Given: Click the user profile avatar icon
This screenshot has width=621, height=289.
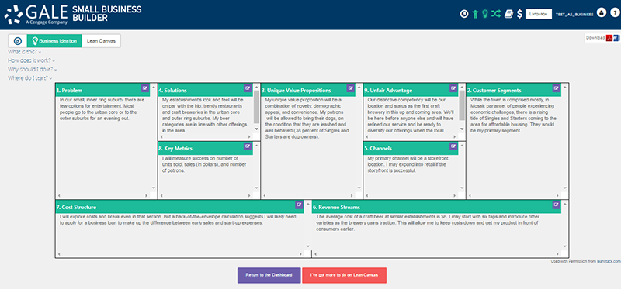Looking at the screenshot, I should [x=601, y=13].
